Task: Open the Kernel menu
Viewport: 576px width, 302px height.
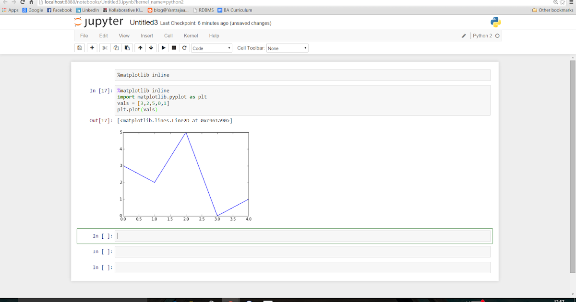Action: coord(191,35)
